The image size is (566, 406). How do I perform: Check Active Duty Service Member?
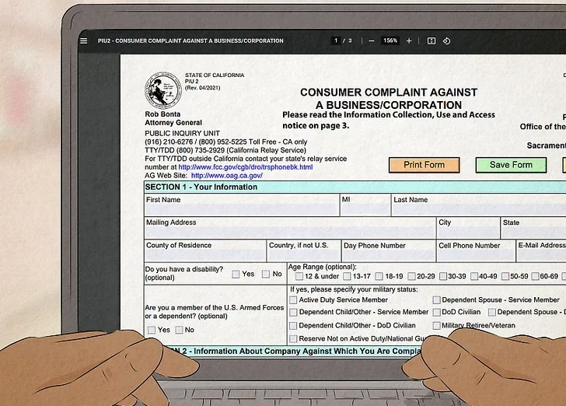tap(293, 299)
